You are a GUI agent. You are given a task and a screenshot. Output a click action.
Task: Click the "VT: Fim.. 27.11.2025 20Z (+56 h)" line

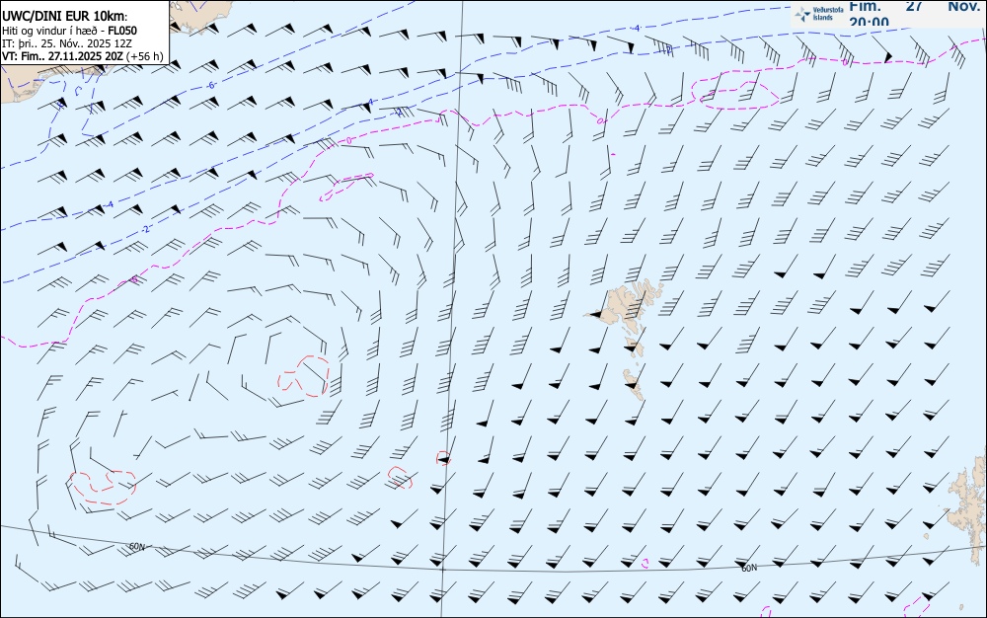(83, 56)
